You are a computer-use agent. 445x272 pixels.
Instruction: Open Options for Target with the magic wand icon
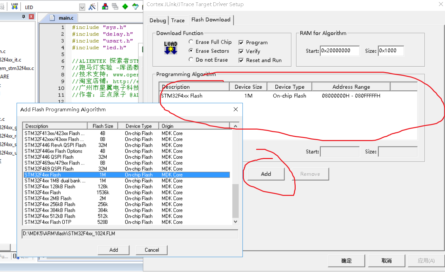(x=92, y=6)
